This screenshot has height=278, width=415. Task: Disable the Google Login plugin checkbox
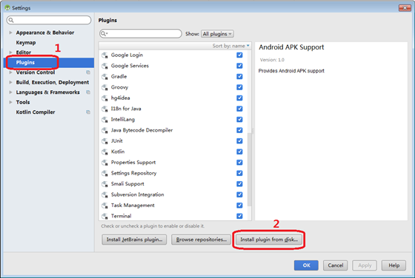(x=239, y=55)
